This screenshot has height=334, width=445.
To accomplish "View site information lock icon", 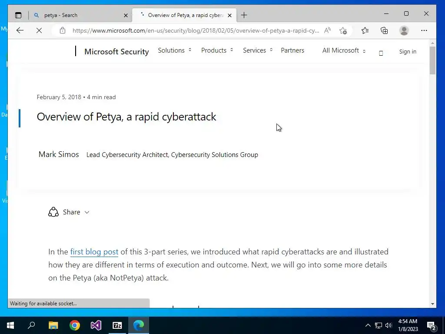I will click(63, 30).
